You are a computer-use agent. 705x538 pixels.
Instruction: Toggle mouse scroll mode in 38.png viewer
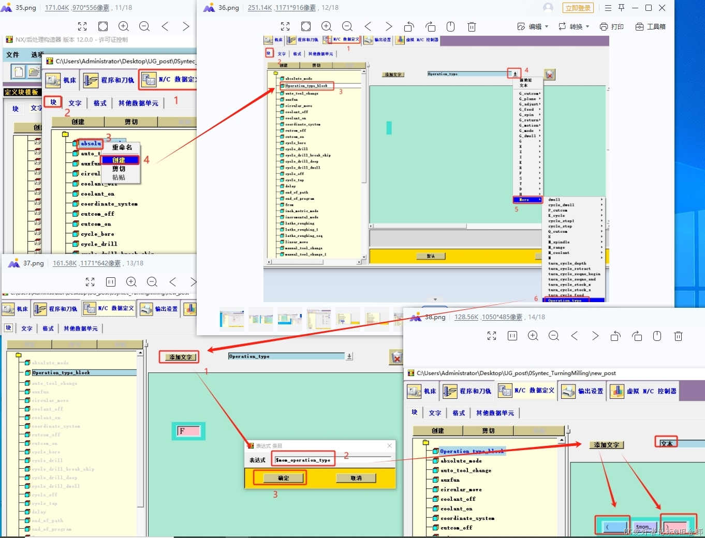[657, 336]
